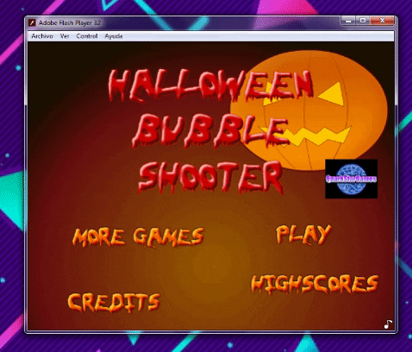Screen dimensions: 412x352
Task: Toggle the music note sound icon
Action: coord(388,324)
